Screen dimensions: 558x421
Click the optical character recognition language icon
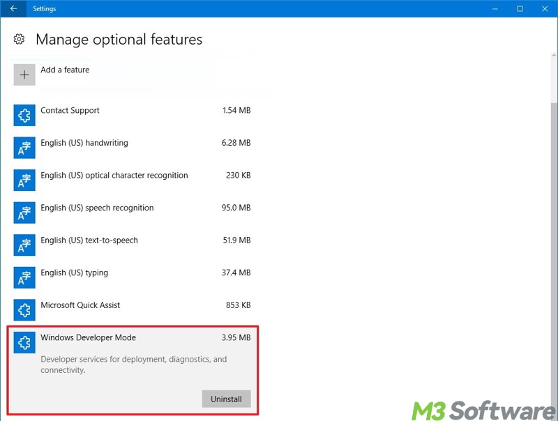[x=24, y=180]
